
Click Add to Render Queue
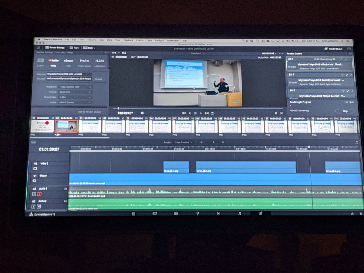coord(89,112)
